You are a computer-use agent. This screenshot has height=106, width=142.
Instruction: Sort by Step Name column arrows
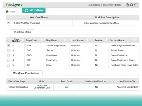(65, 40)
